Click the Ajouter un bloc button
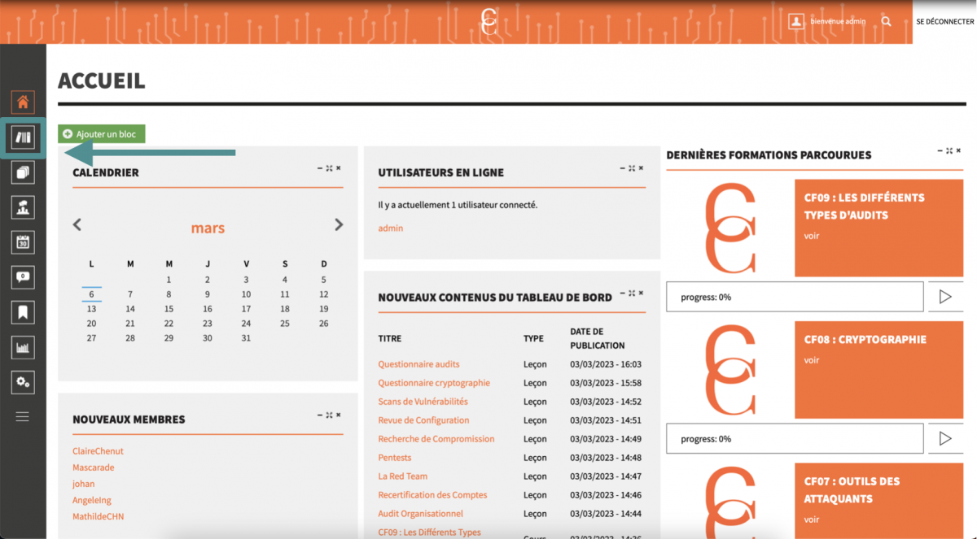The height and width of the screenshot is (539, 977). tap(101, 133)
